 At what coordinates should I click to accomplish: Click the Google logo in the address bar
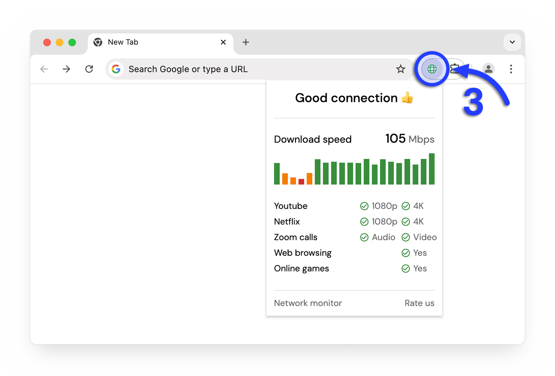pyautogui.click(x=116, y=69)
